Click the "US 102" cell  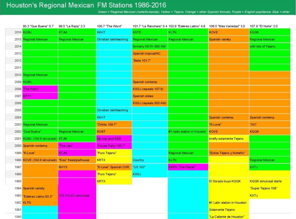[150, 167]
